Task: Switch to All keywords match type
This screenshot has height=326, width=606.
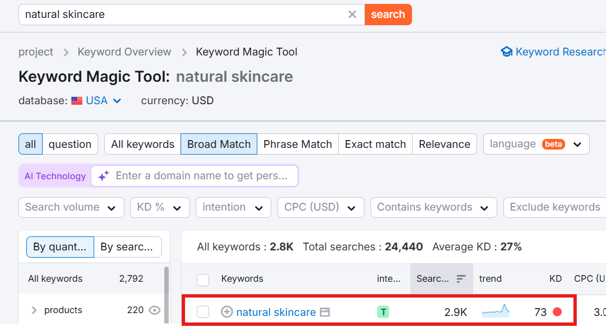Action: tap(142, 144)
